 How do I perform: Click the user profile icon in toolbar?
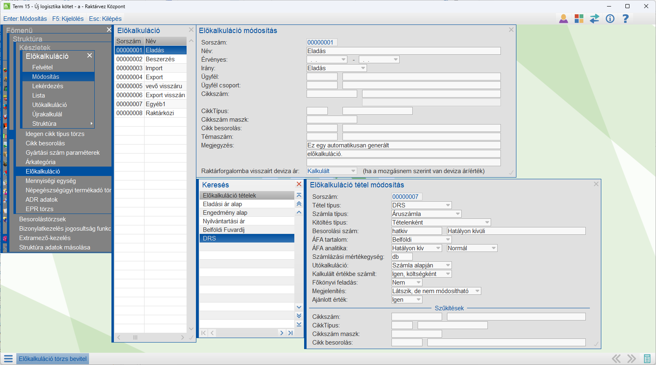point(563,19)
